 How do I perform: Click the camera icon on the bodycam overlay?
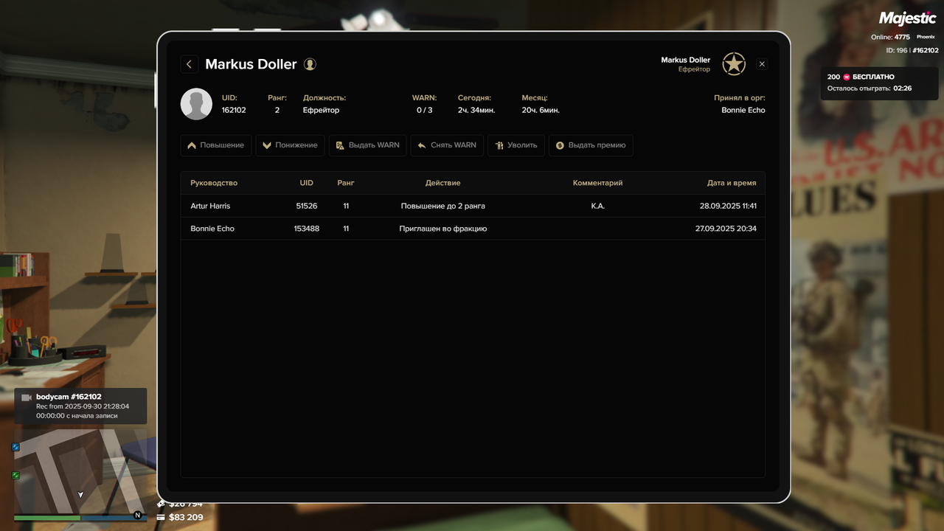tap(27, 397)
